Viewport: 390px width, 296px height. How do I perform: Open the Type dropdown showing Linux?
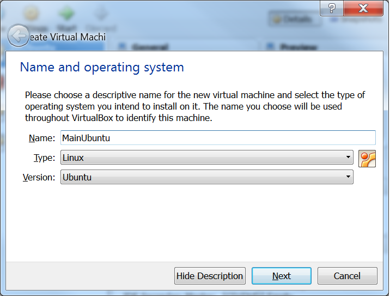point(206,158)
